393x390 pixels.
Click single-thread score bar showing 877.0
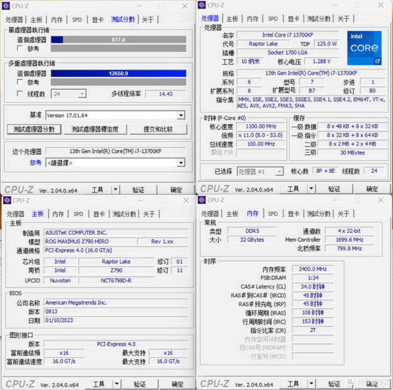(118, 40)
